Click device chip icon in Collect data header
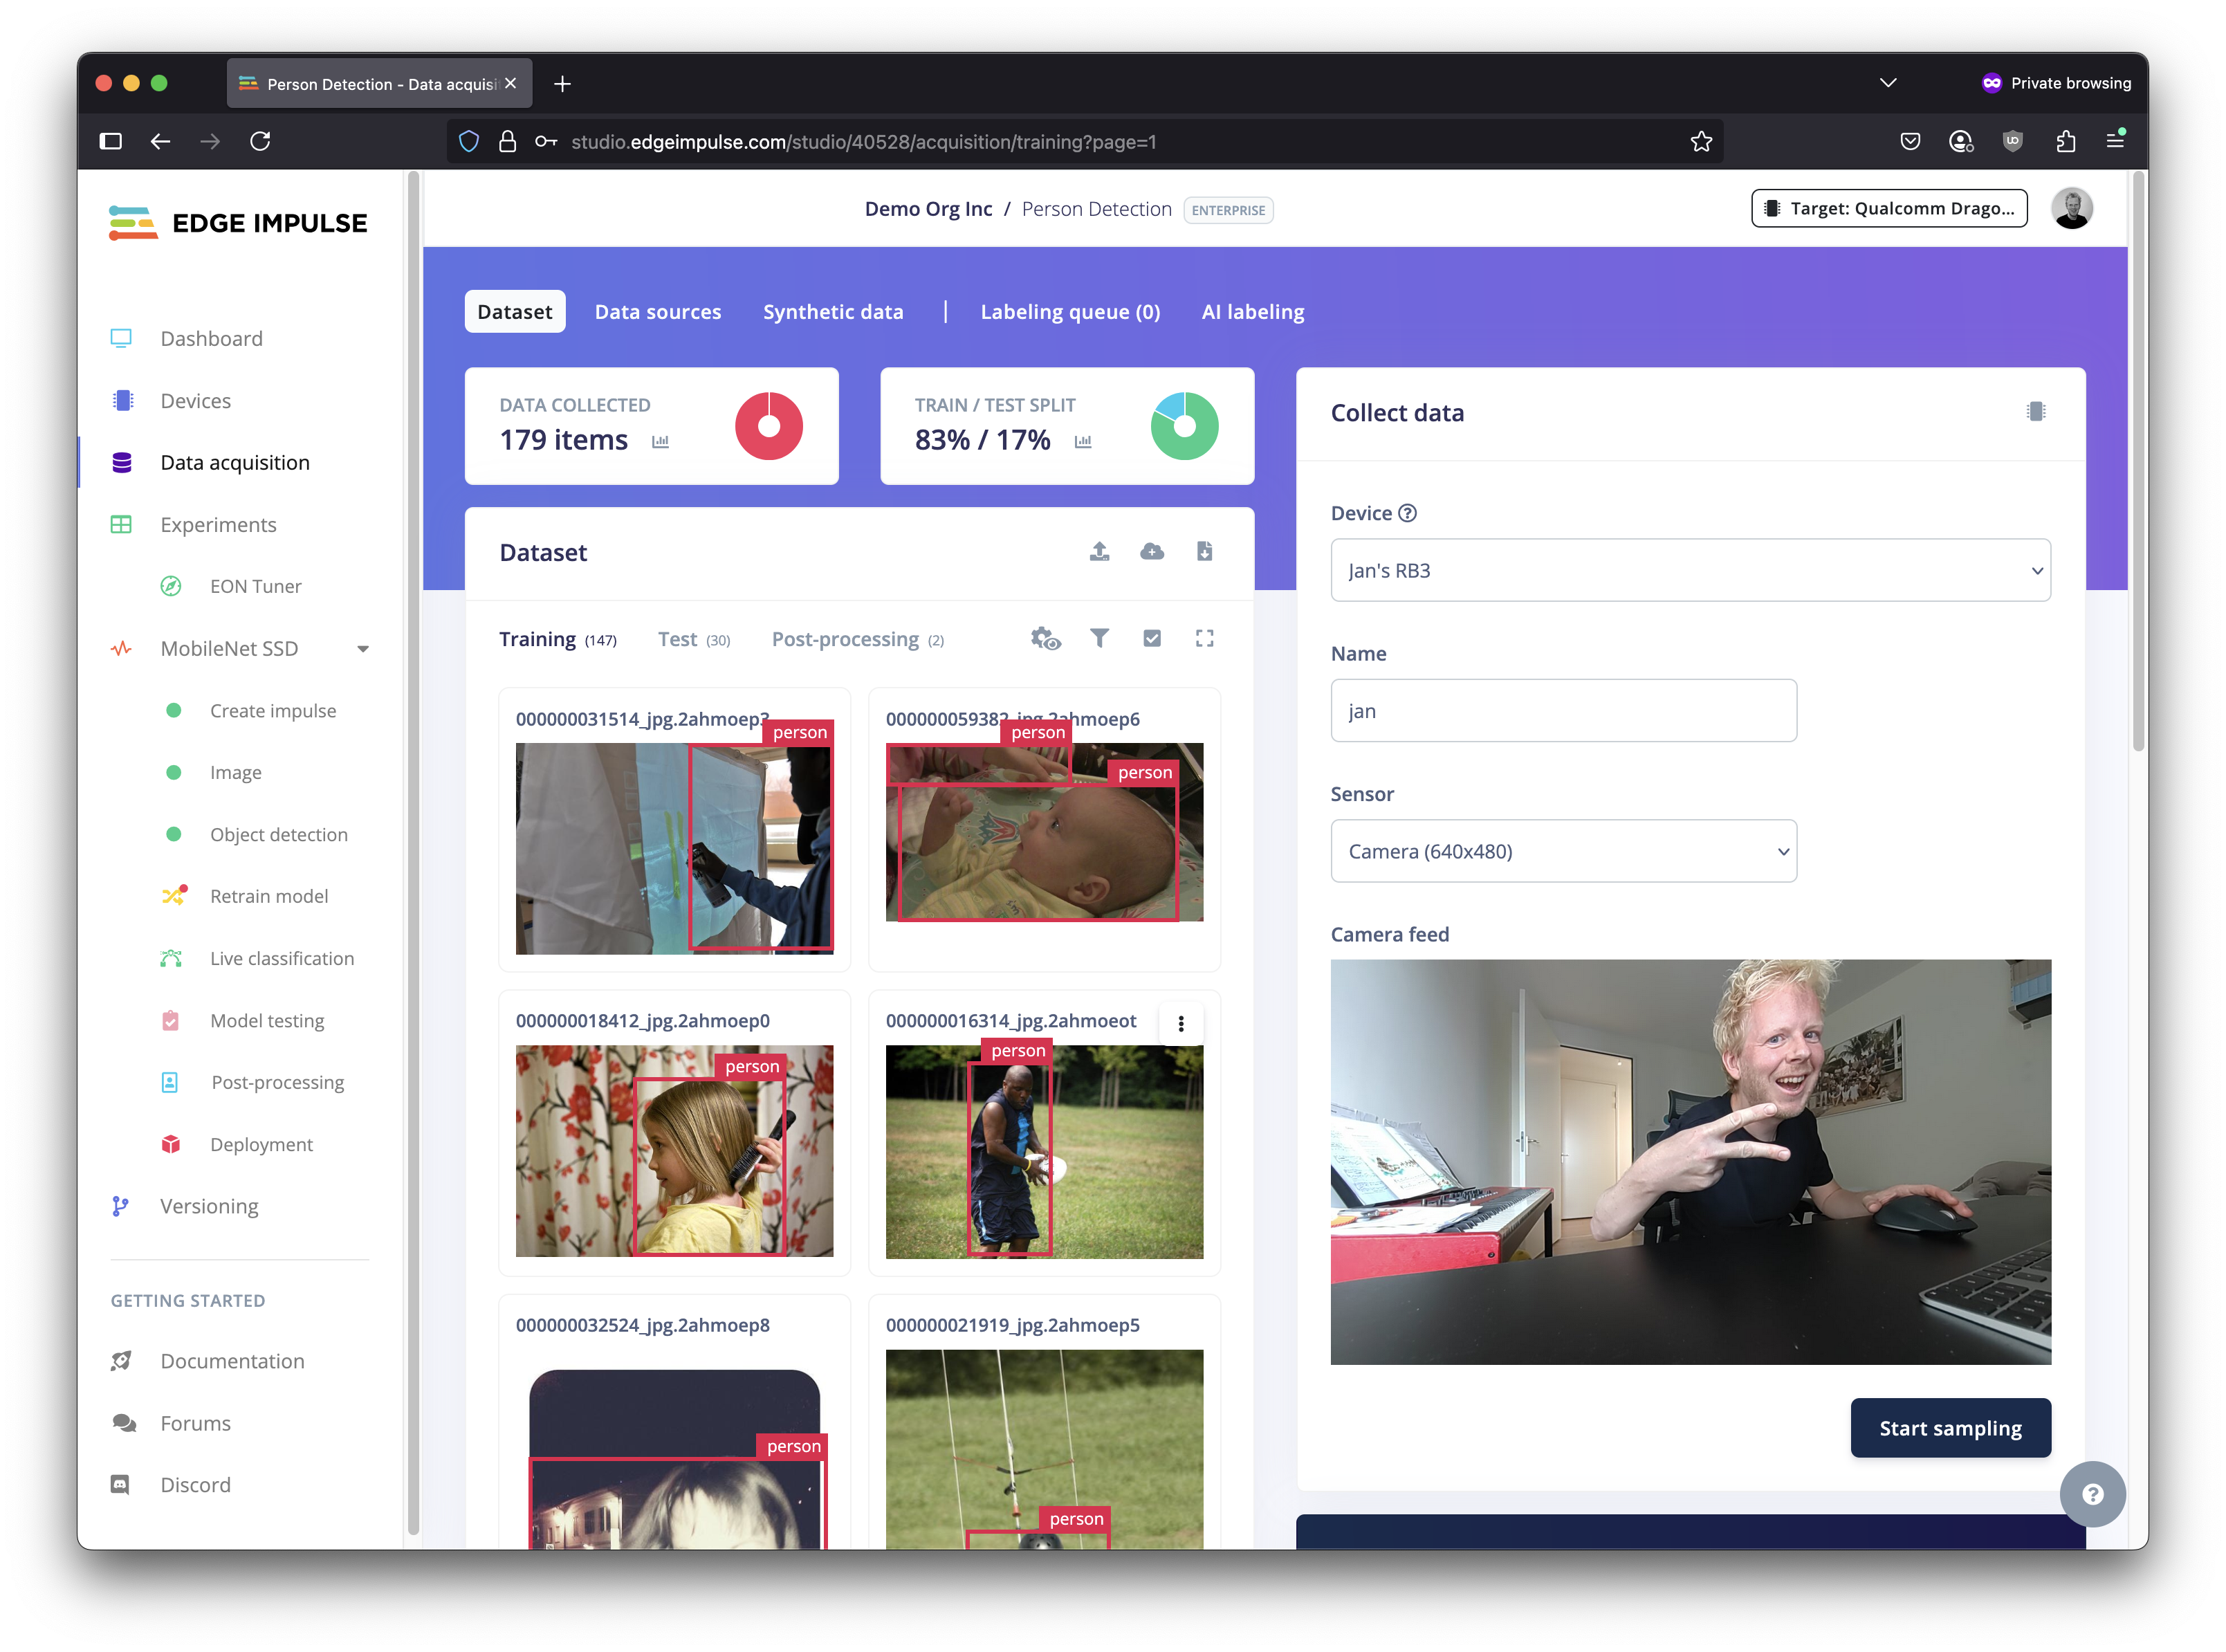This screenshot has width=2226, height=1652. 2035,411
